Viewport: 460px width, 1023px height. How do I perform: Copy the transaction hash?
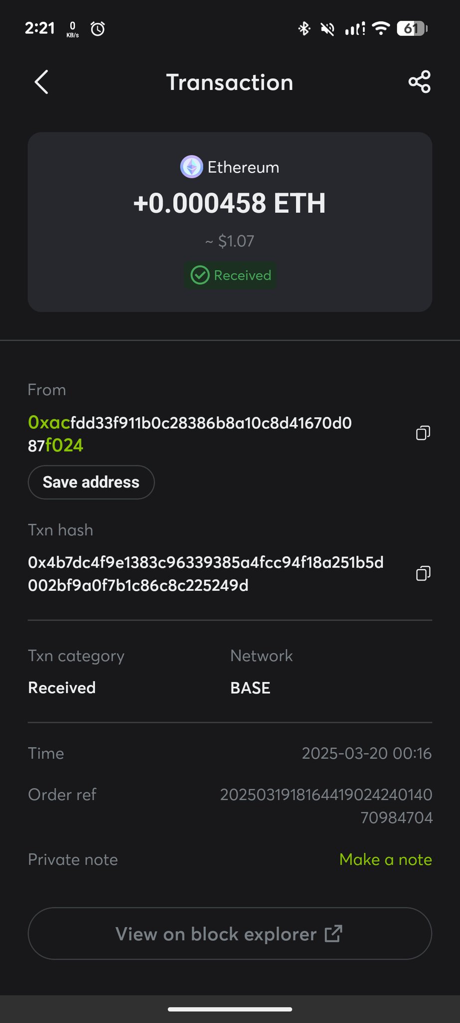423,573
